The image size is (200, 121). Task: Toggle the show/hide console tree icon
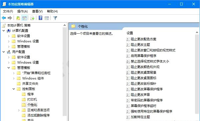tap(24, 18)
